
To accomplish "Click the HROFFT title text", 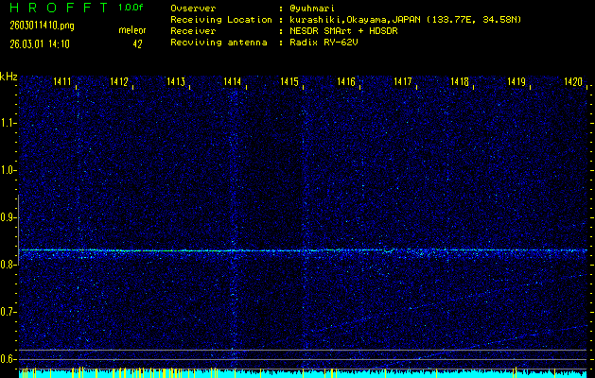I will [55, 8].
